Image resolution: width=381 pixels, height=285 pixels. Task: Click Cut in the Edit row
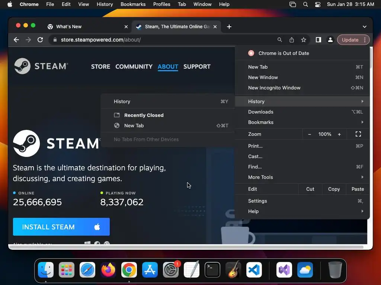(x=310, y=189)
